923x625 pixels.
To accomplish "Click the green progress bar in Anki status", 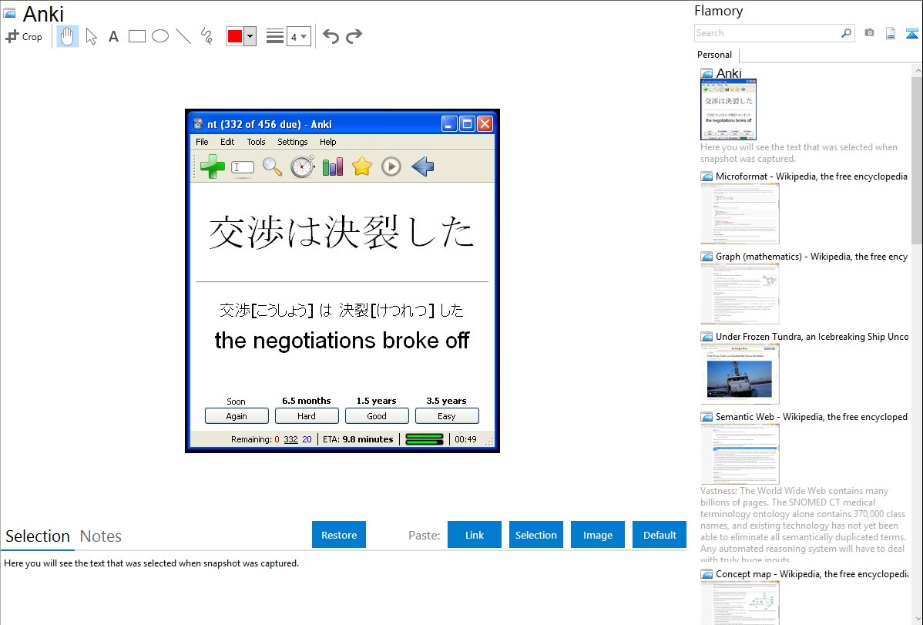I will pos(425,439).
